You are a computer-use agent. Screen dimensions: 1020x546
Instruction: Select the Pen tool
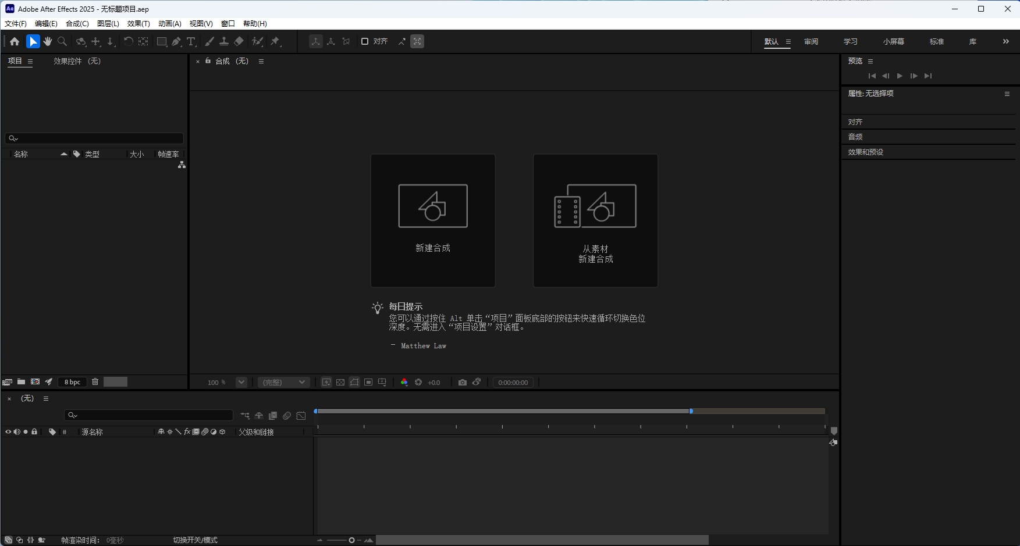point(177,41)
